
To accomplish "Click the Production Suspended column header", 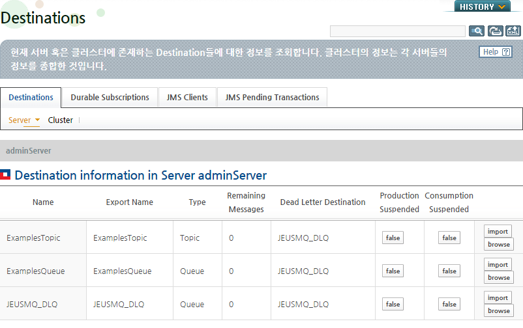I will coord(399,202).
